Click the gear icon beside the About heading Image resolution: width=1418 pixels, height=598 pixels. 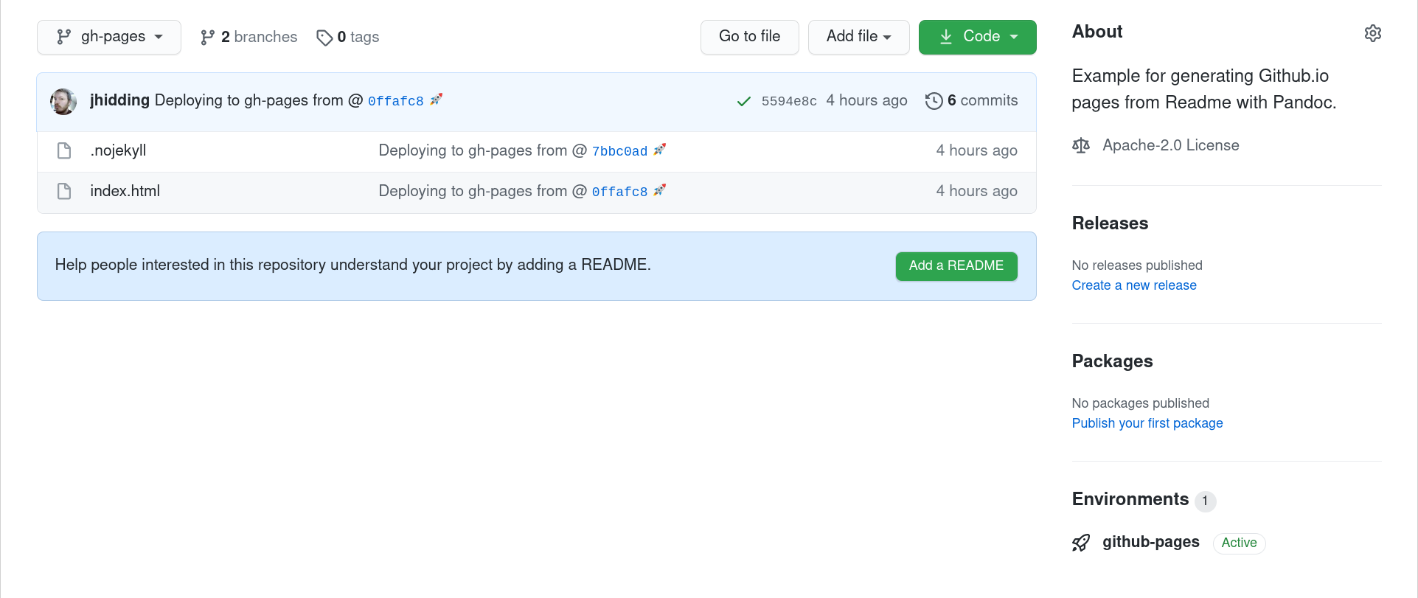pos(1372,32)
